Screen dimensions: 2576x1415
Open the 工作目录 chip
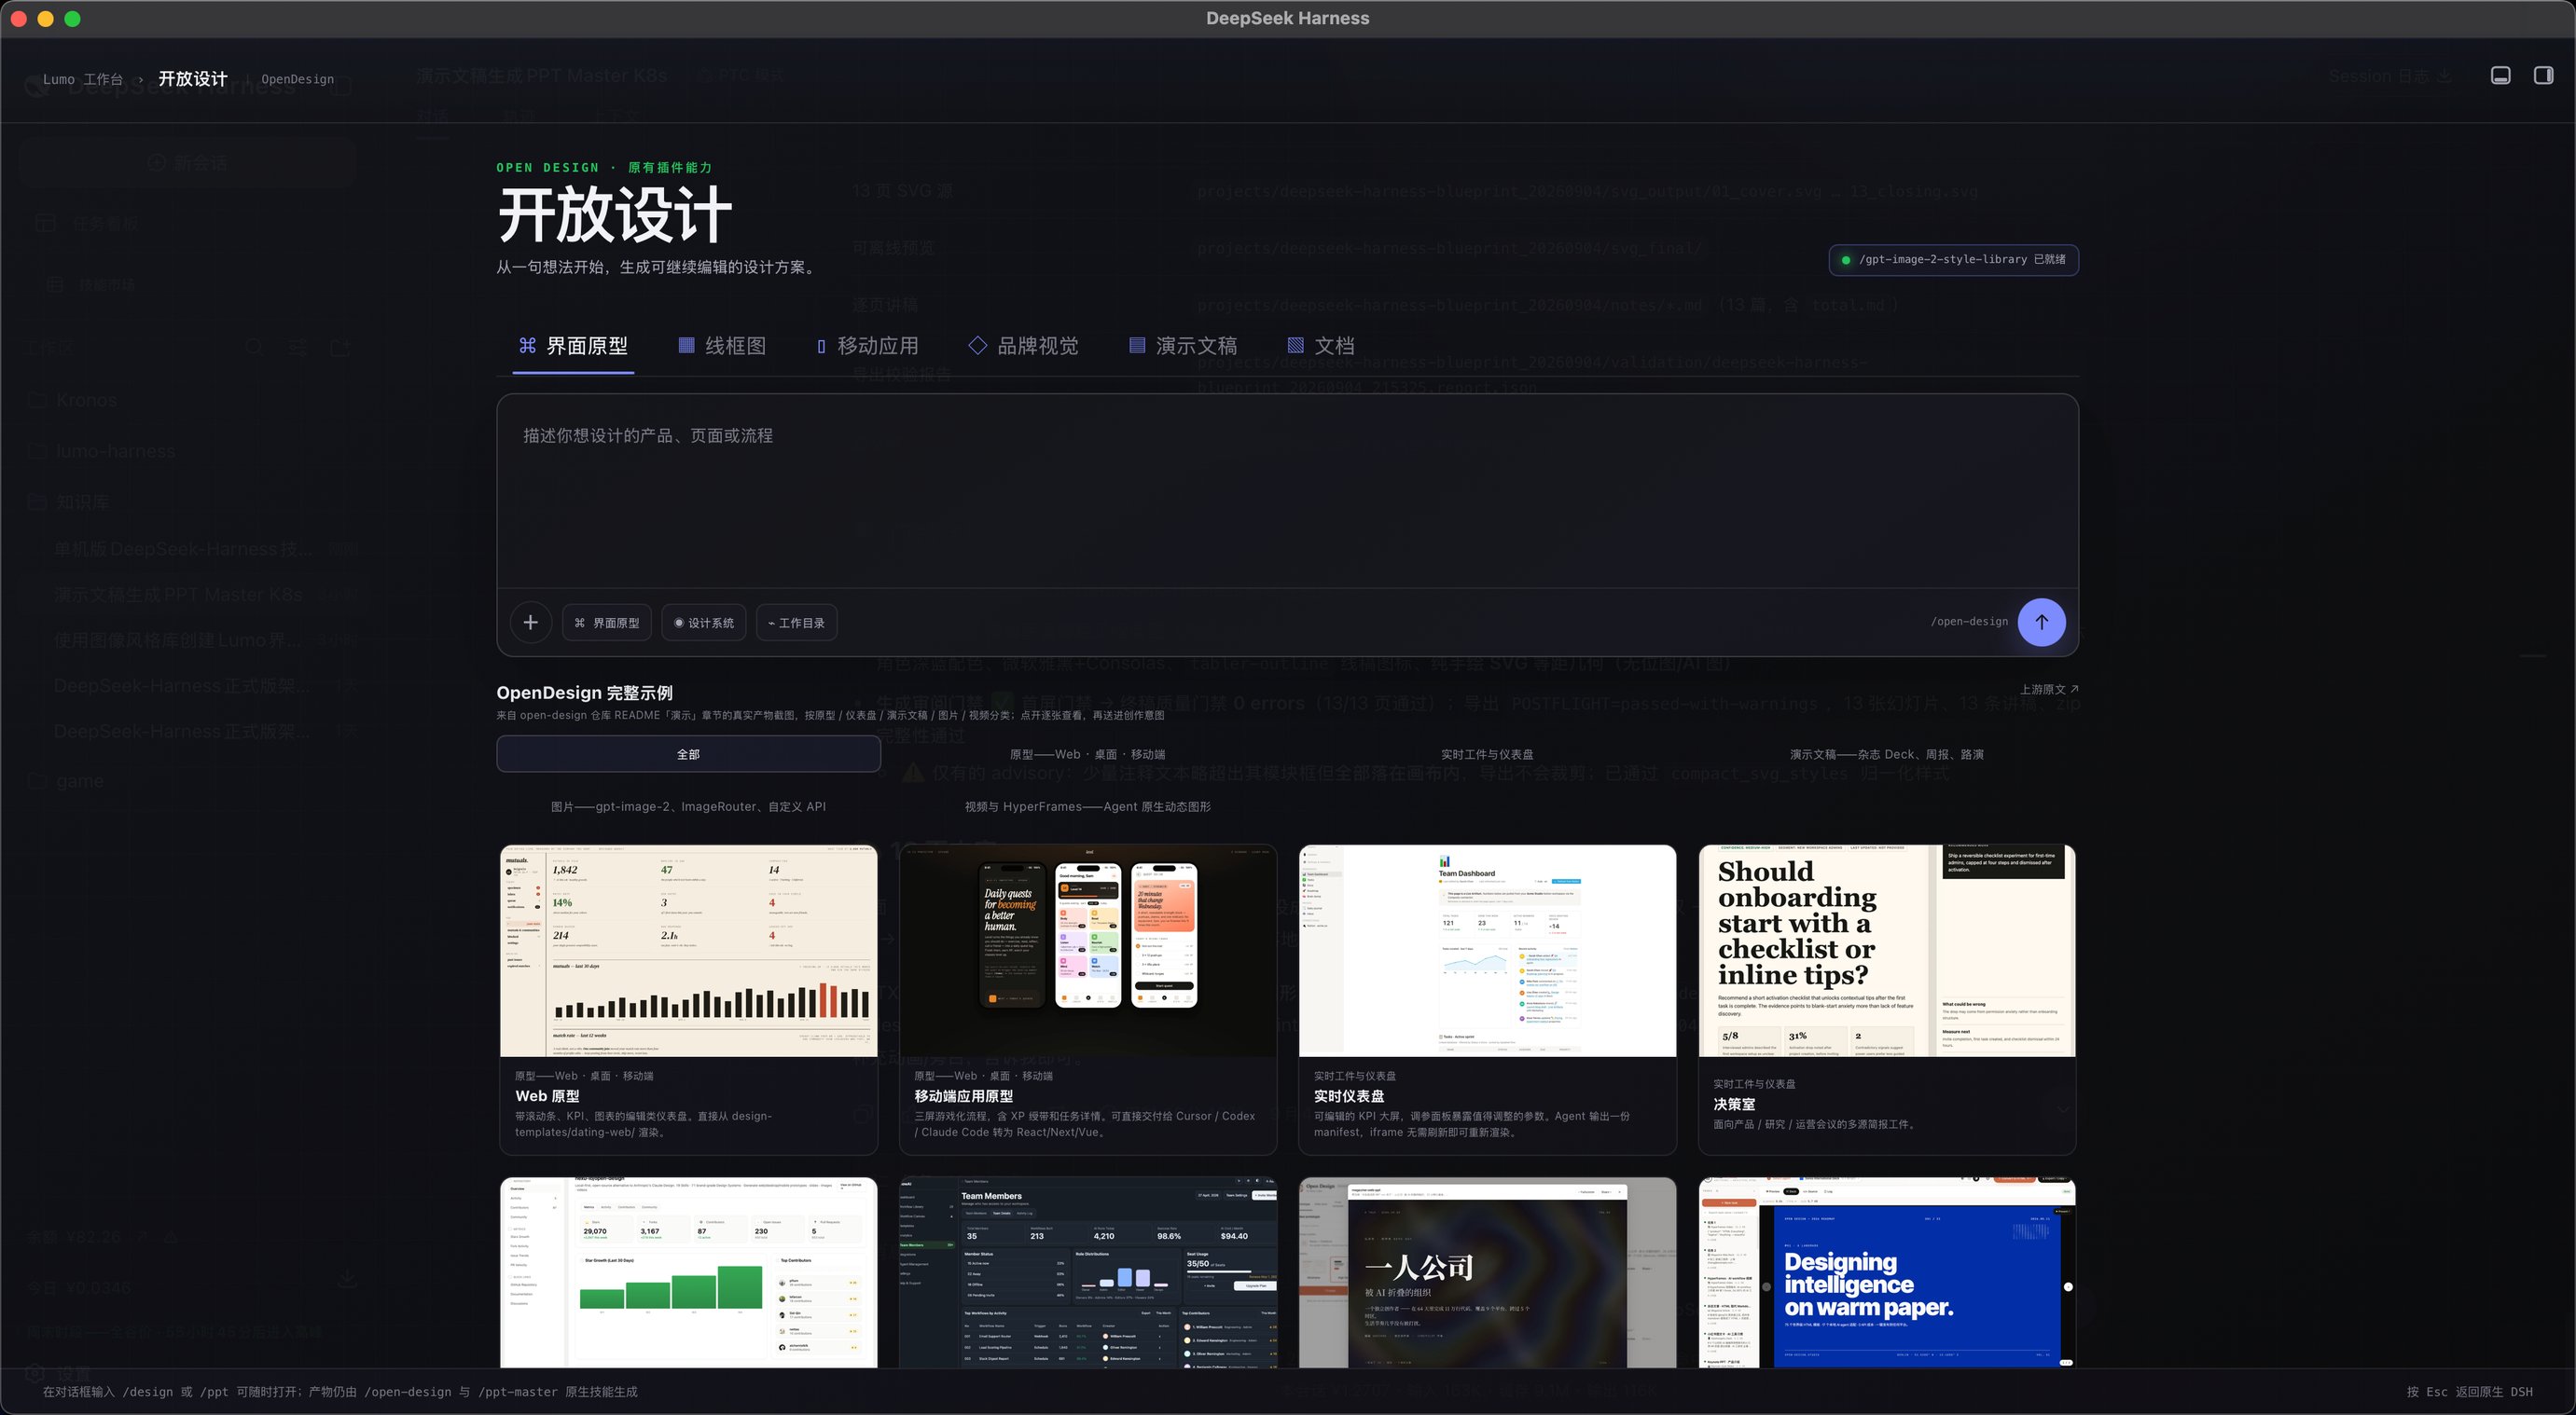[x=796, y=623]
